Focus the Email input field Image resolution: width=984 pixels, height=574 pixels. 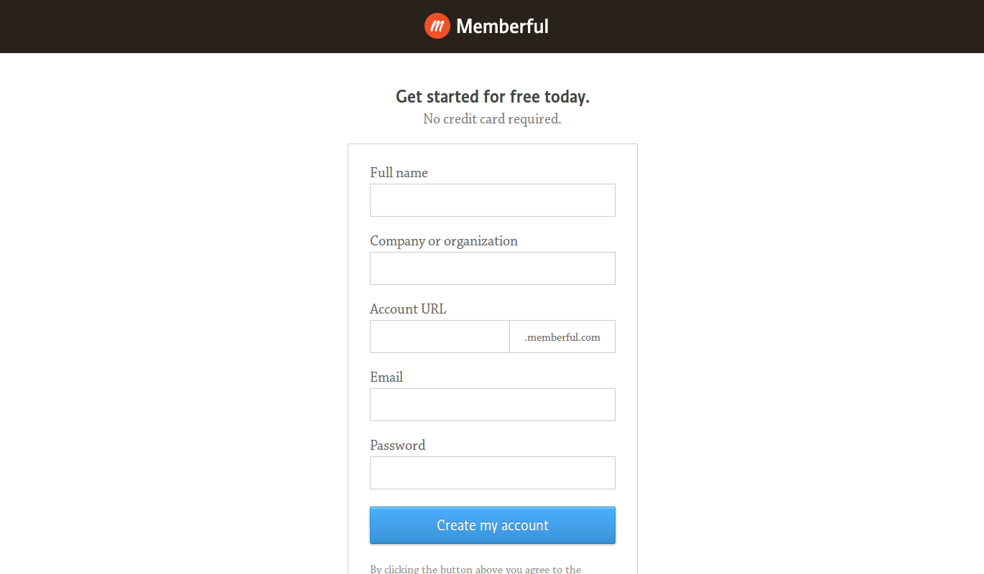coord(492,405)
